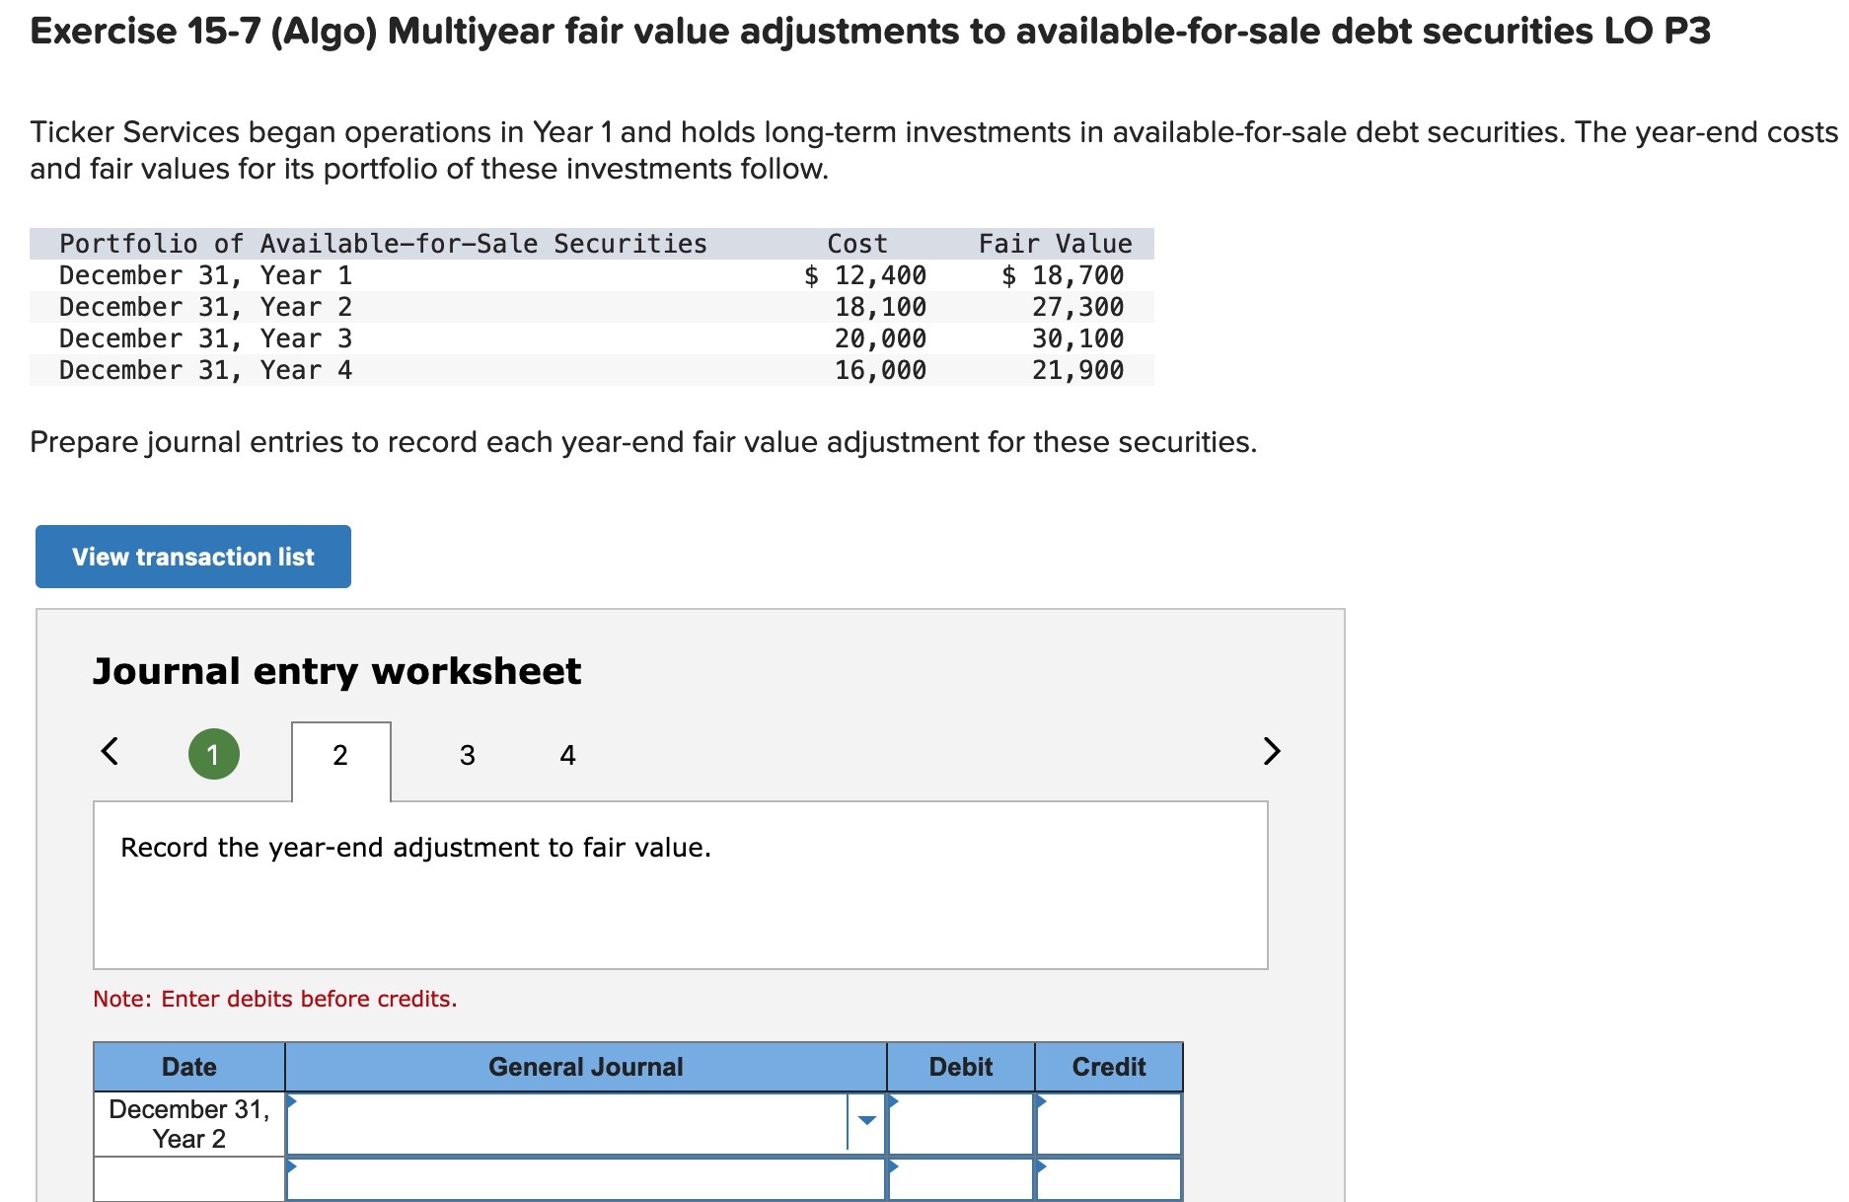Click the 'Debit' column header

pos(961,1067)
